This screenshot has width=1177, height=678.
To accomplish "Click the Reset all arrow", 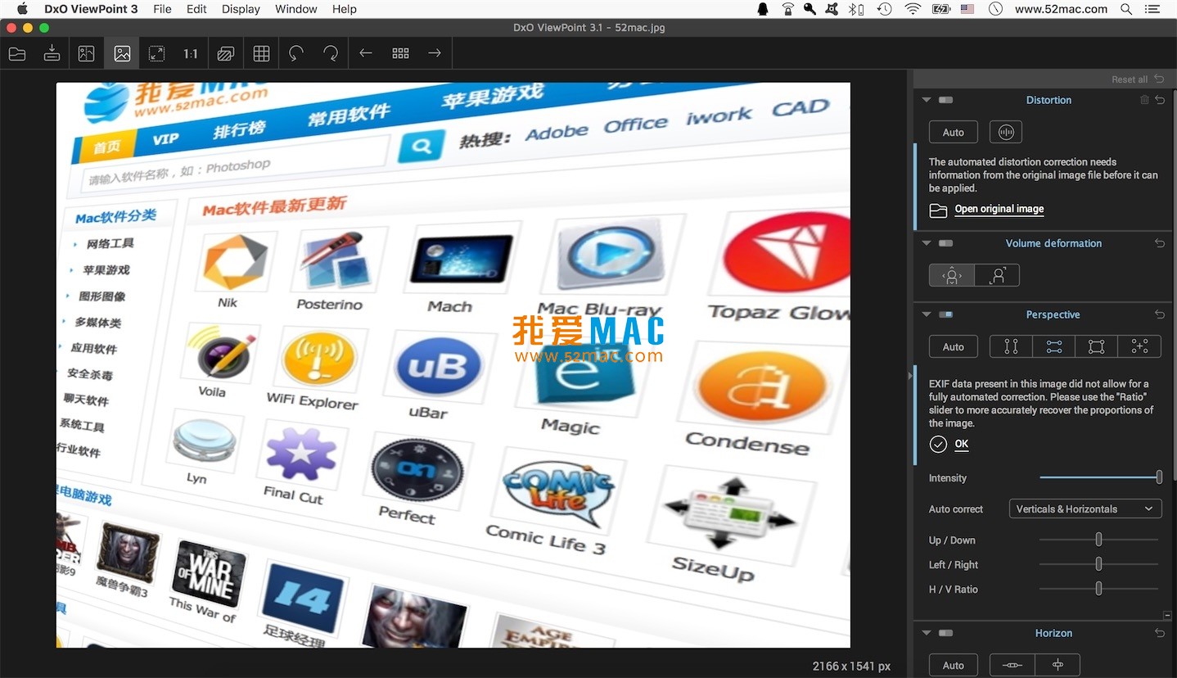I will point(1159,79).
